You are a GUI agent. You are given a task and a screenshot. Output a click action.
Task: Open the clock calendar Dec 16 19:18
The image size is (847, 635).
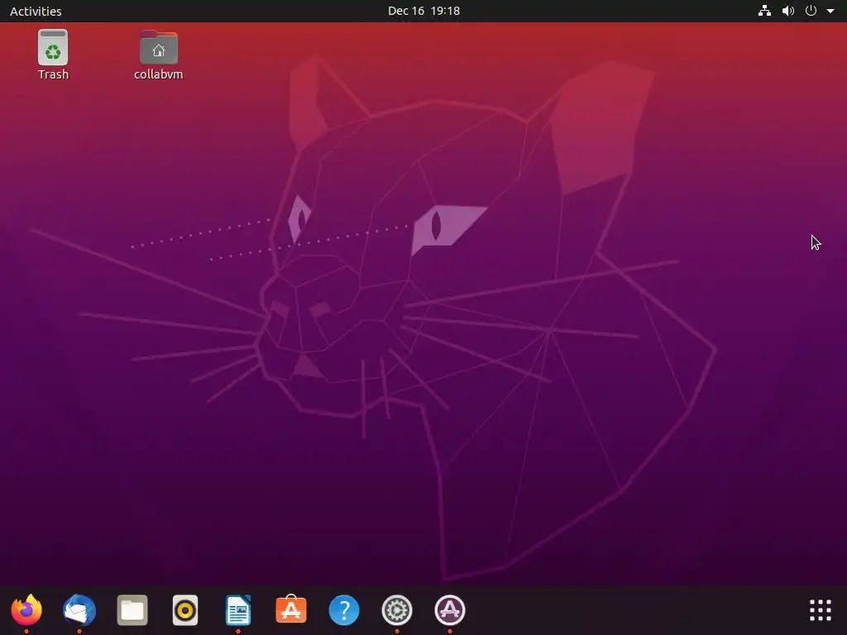(x=424, y=11)
